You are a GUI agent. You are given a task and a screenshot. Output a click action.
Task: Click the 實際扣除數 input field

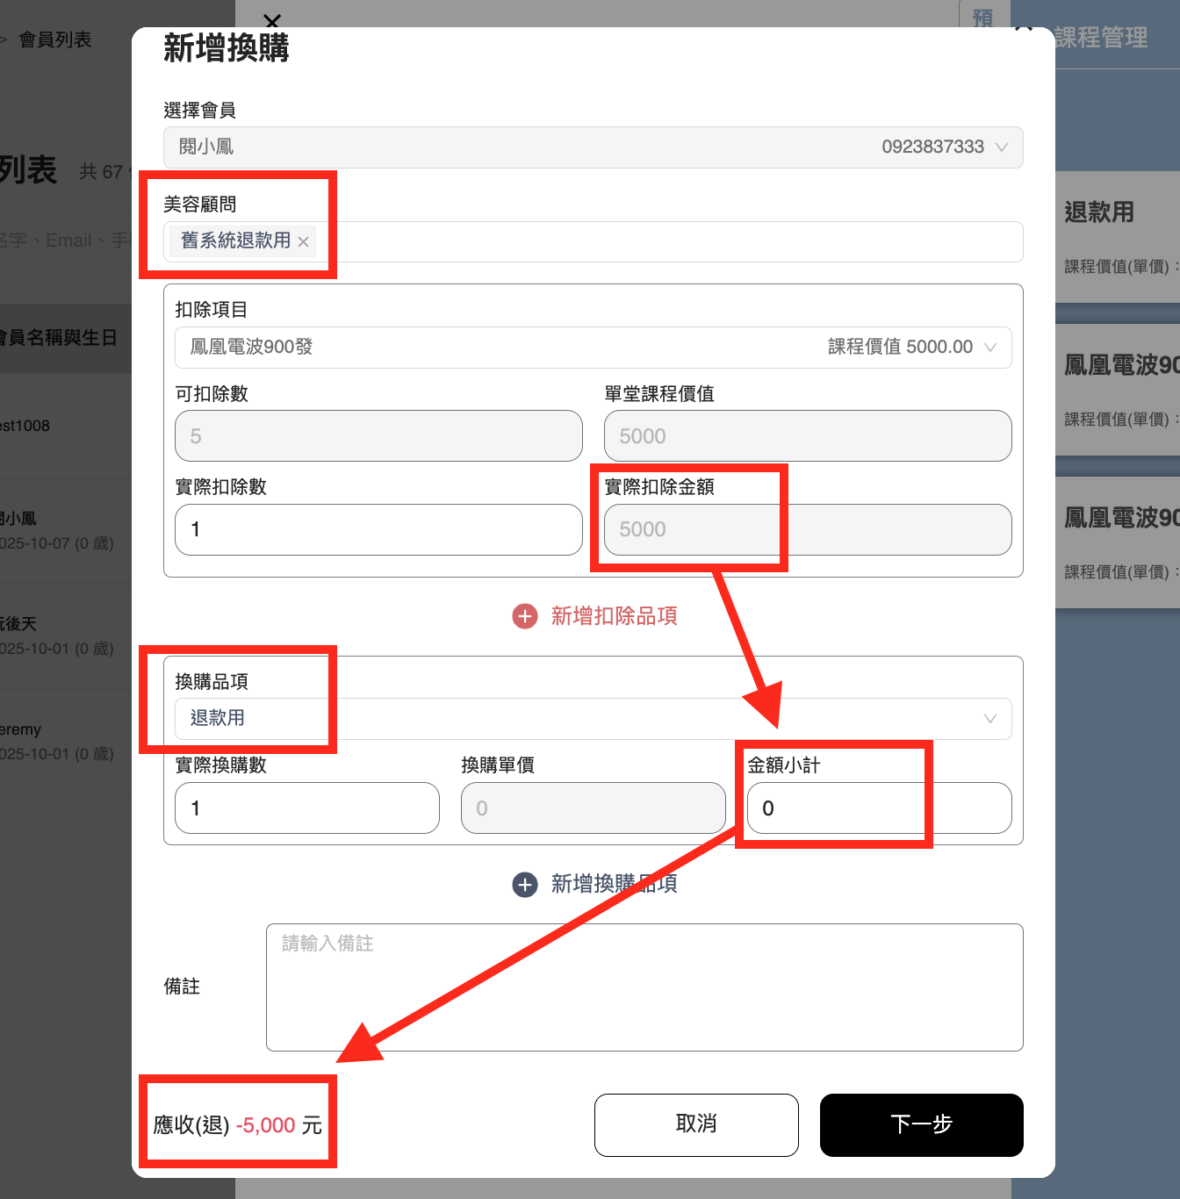point(378,529)
